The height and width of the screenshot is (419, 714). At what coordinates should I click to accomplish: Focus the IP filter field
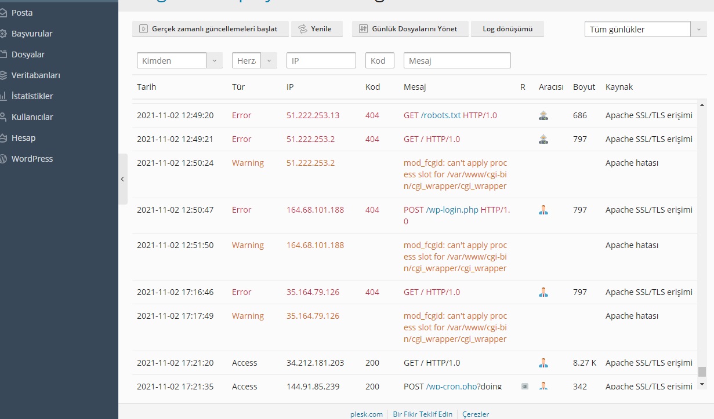[321, 60]
